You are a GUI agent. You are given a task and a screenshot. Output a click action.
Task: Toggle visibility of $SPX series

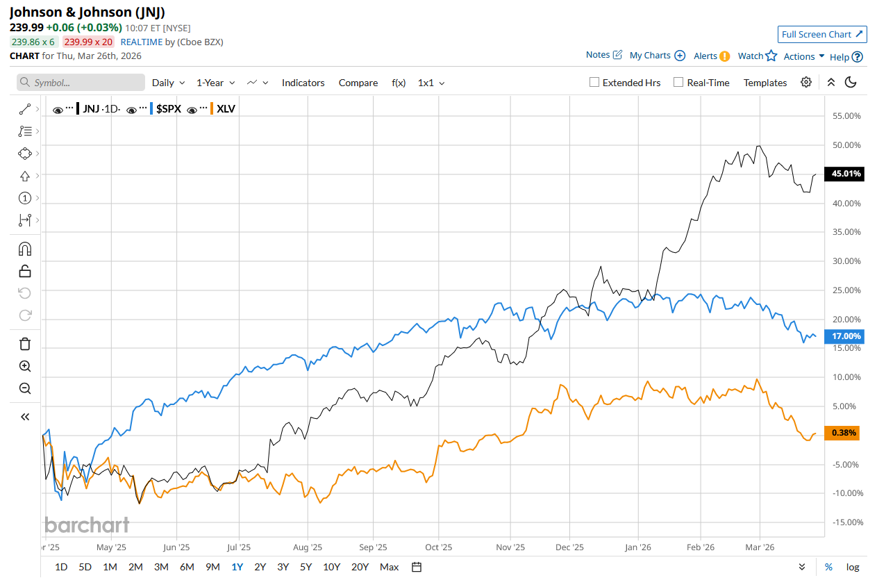coord(131,109)
